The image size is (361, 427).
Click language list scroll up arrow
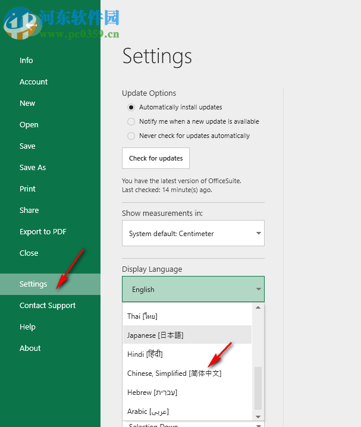pos(258,307)
